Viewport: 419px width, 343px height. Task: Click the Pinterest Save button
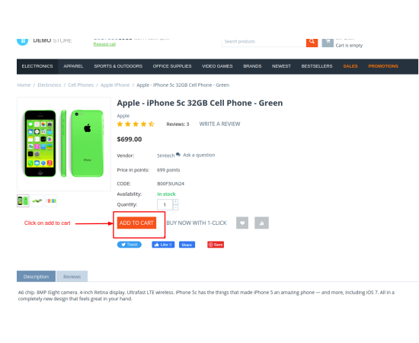(216, 245)
